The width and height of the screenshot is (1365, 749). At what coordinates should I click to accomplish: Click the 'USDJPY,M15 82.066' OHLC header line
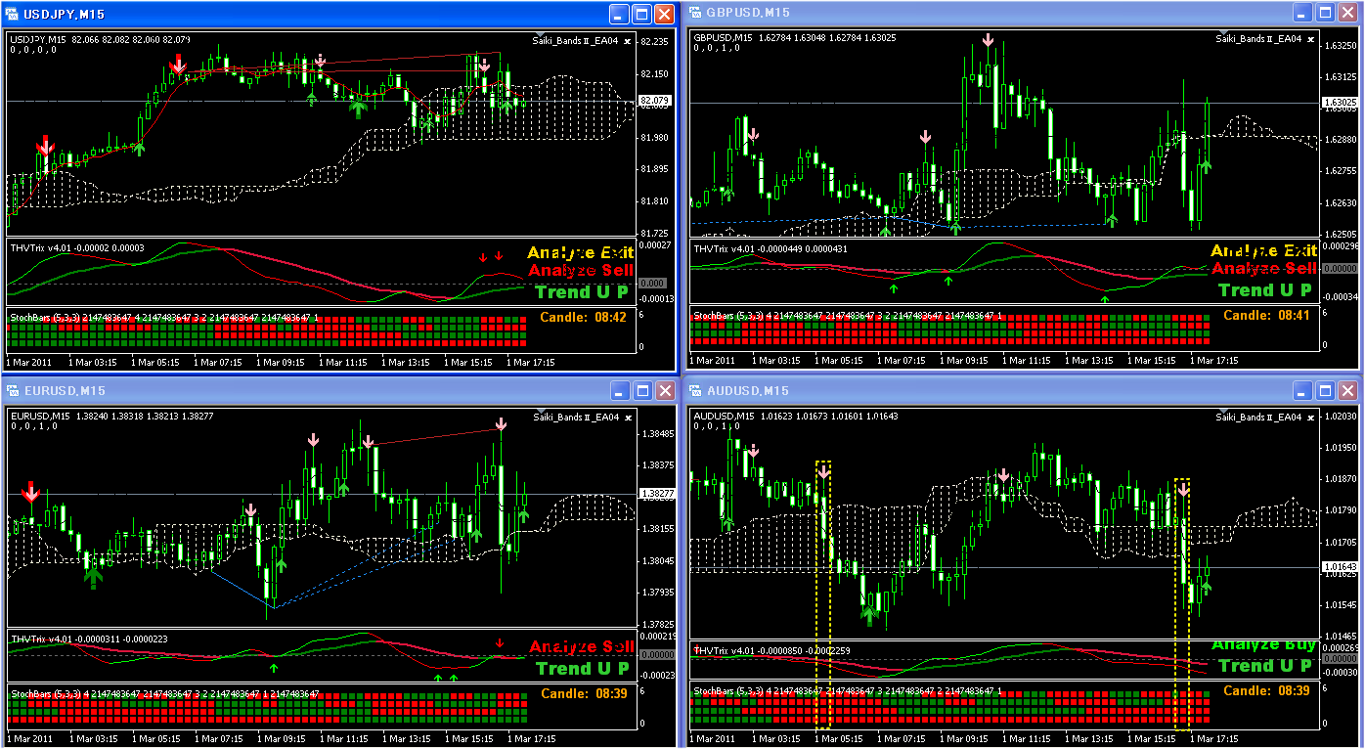tap(101, 39)
